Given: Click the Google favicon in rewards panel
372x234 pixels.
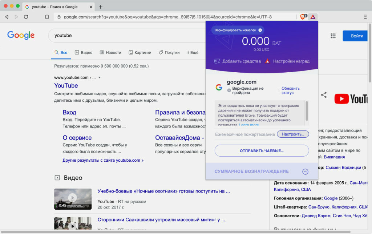Looking at the screenshot, I should (x=219, y=87).
